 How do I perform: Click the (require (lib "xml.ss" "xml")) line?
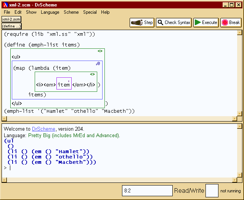click(x=50, y=34)
